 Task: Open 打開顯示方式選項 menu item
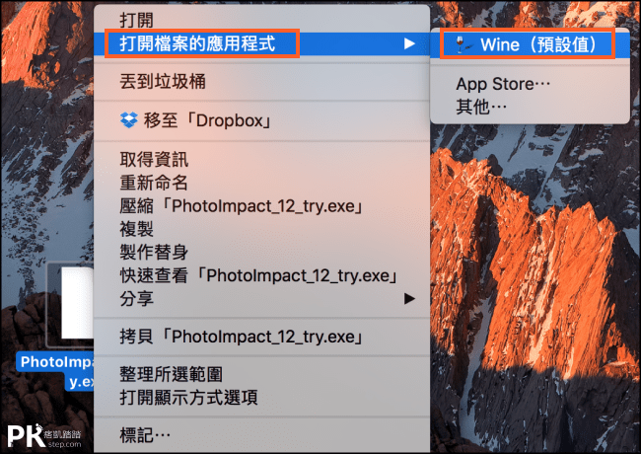tap(261, 397)
